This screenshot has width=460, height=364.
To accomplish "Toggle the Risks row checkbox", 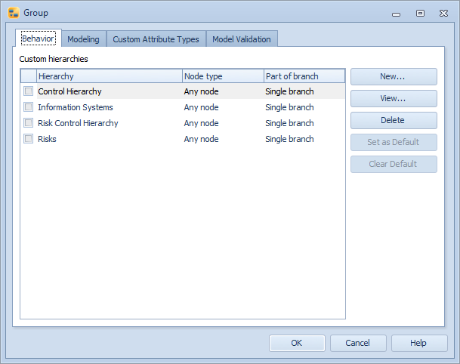I will coord(28,139).
